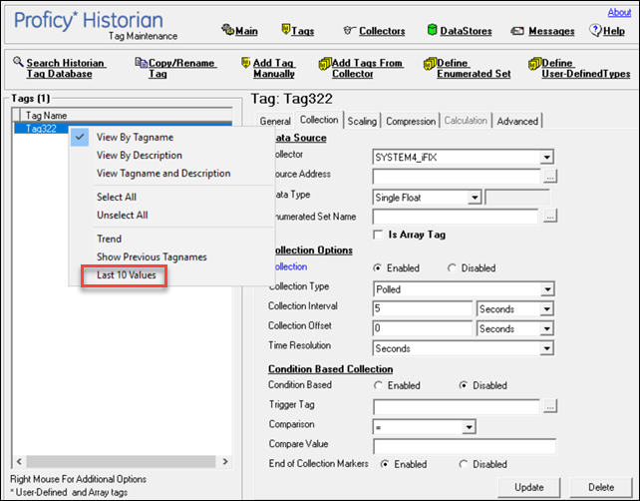The height and width of the screenshot is (501, 640).
Task: Open the Time Resolution dropdown
Action: pos(547,348)
